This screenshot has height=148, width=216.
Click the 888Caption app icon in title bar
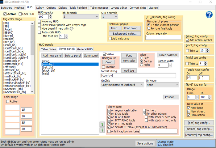point(2,2)
